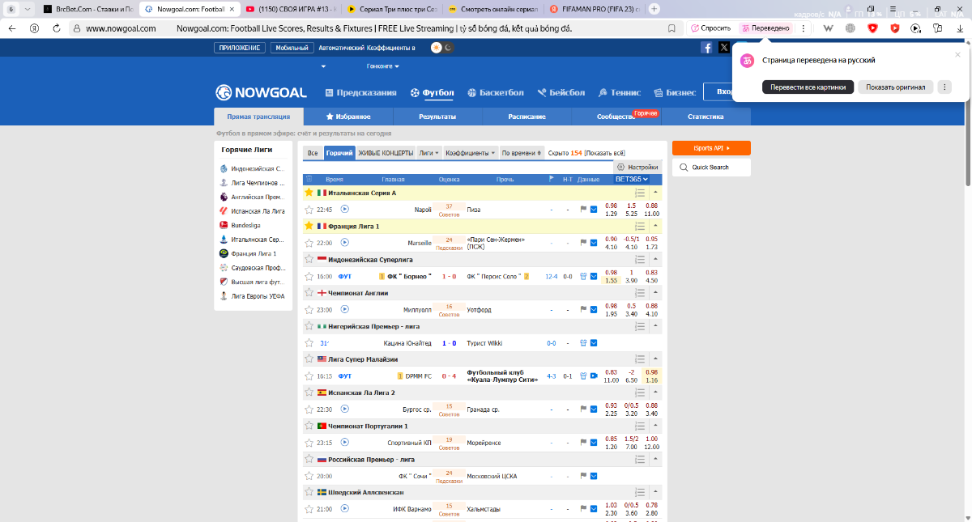This screenshot has height=522, width=972.
Task: Expand the Лиги filter dropdown
Action: [x=428, y=153]
